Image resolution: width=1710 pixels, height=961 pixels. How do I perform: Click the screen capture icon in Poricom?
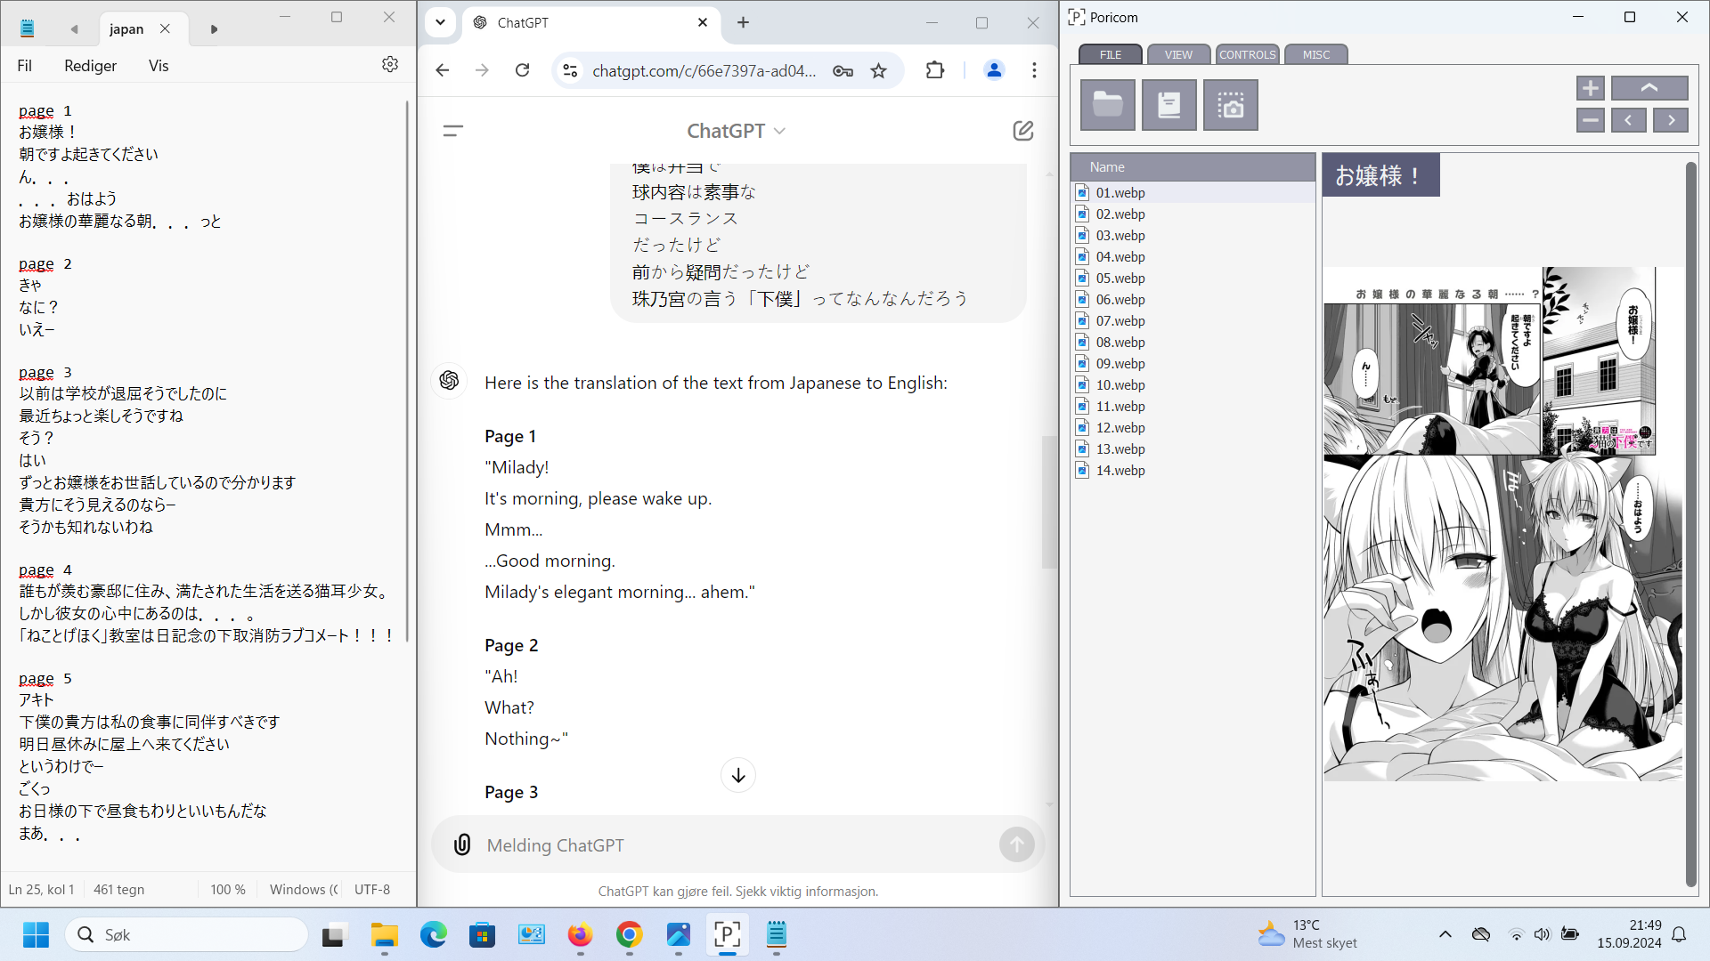tap(1231, 105)
